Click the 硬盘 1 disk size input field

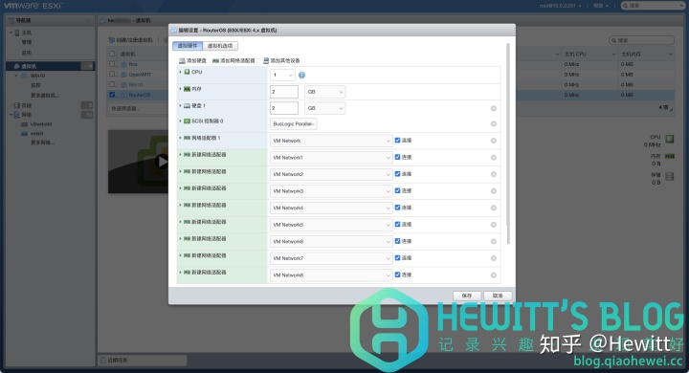pos(284,108)
